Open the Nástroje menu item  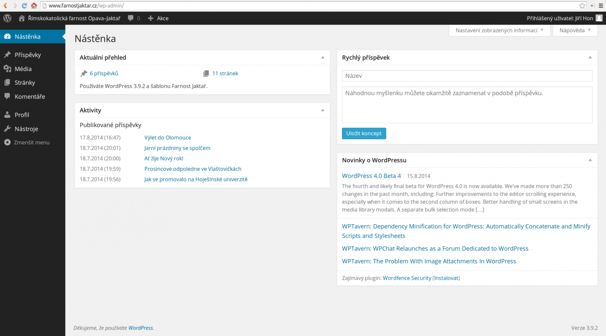tap(33, 129)
